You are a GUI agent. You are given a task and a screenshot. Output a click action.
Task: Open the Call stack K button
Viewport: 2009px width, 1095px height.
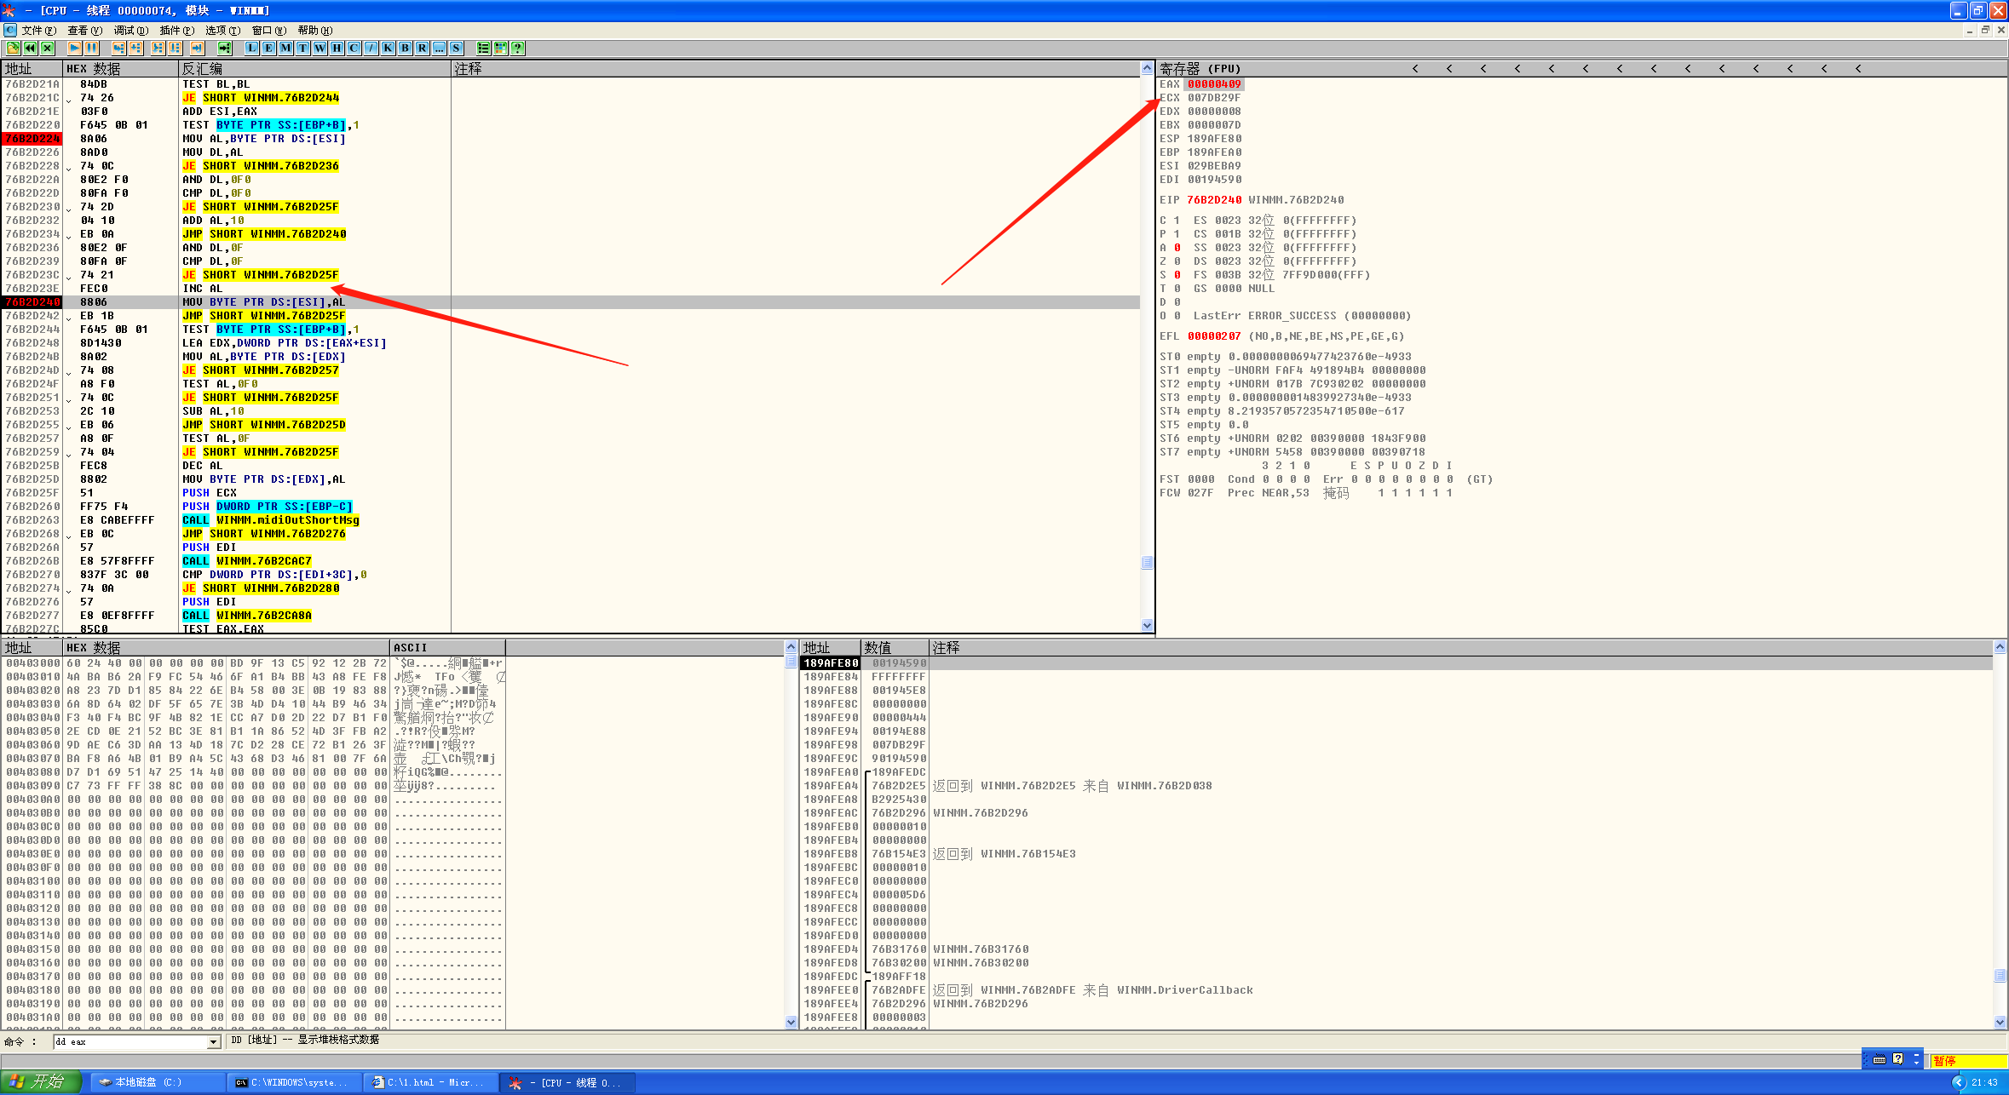pyautogui.click(x=388, y=49)
